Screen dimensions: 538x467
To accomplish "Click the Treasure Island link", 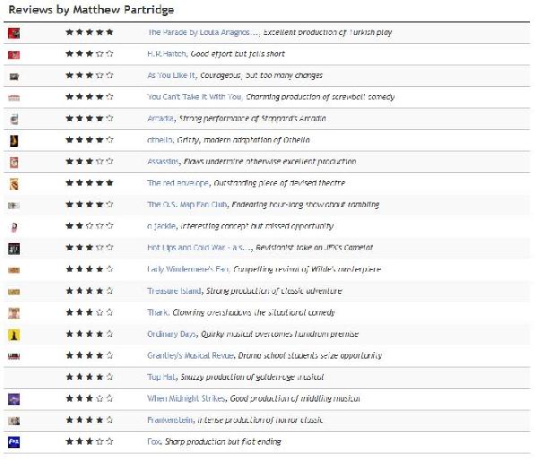I will [174, 291].
